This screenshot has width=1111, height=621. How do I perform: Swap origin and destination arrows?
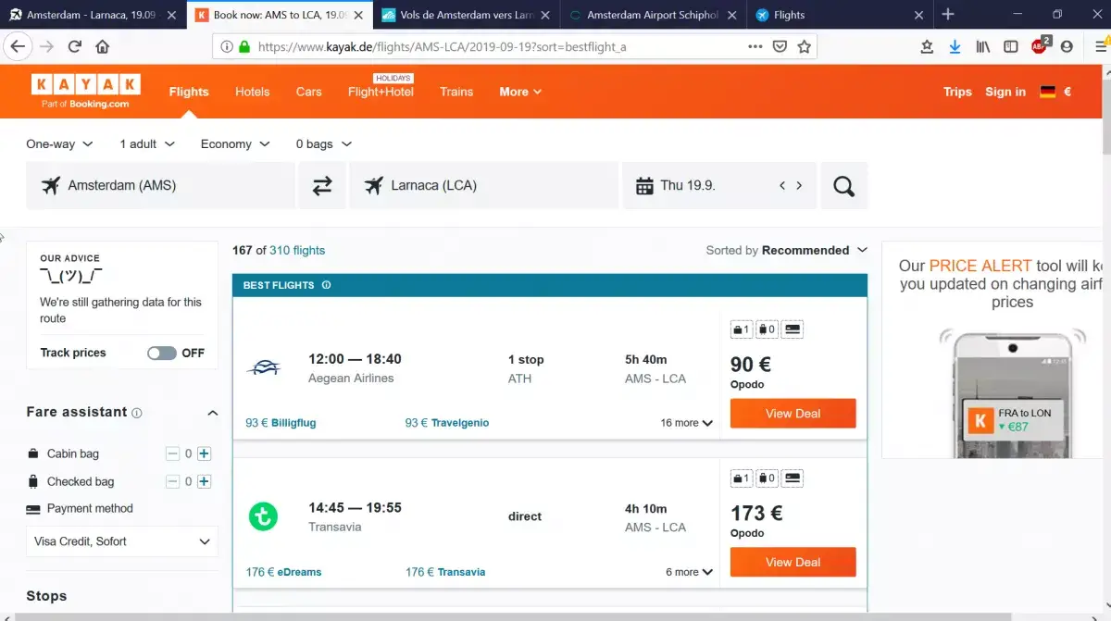click(x=322, y=185)
